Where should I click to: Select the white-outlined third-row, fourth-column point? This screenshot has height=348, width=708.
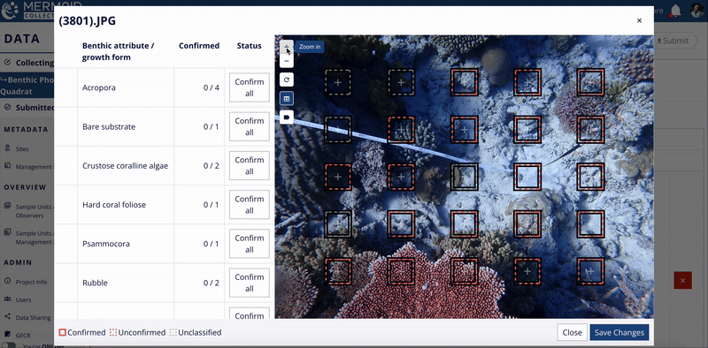tap(527, 177)
